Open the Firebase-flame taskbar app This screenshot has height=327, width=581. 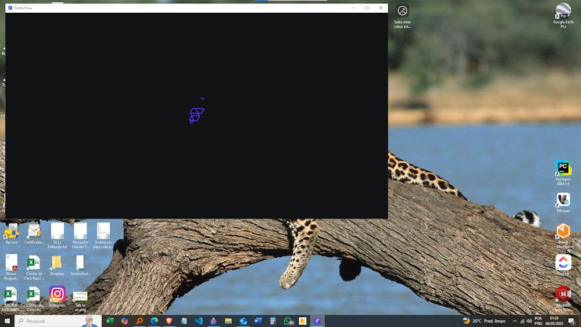[x=302, y=321]
